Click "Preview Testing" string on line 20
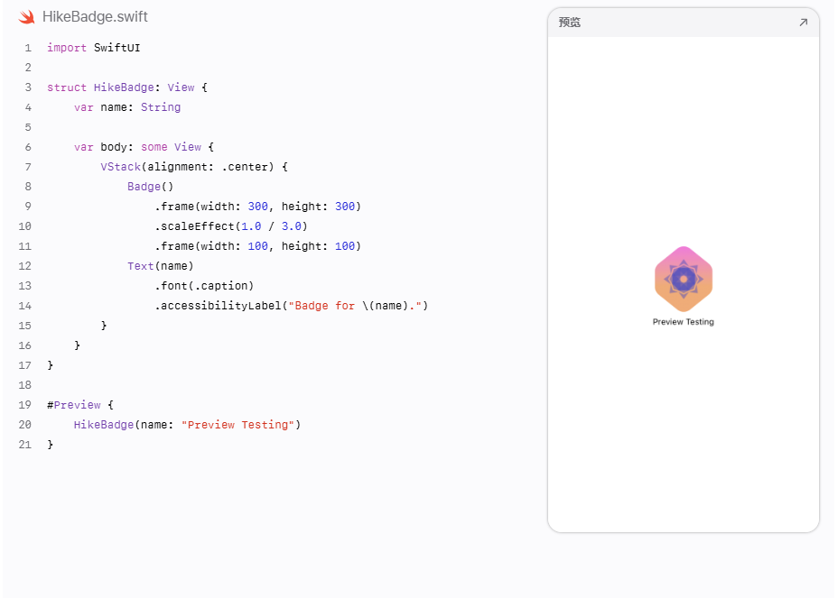 tap(237, 425)
